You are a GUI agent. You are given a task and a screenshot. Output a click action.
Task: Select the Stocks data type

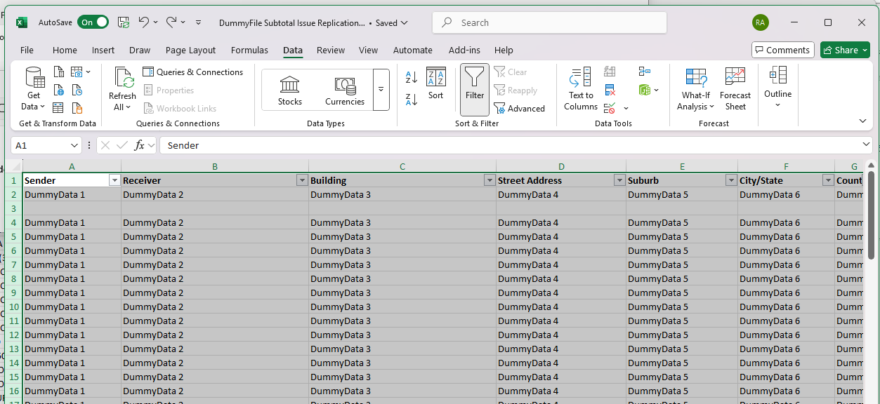(289, 90)
